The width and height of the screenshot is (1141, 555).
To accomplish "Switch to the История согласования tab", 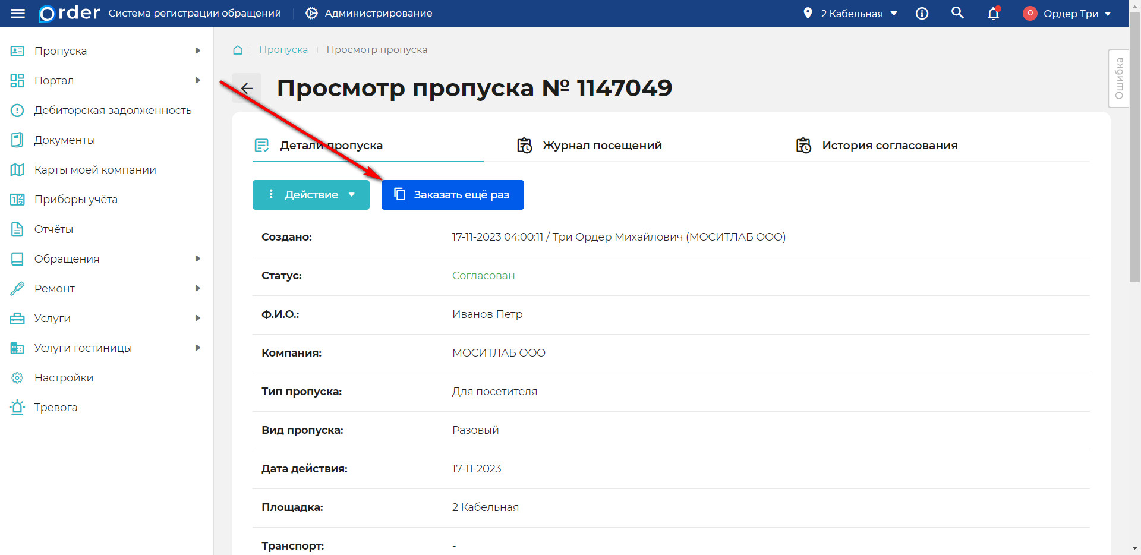I will (x=890, y=144).
